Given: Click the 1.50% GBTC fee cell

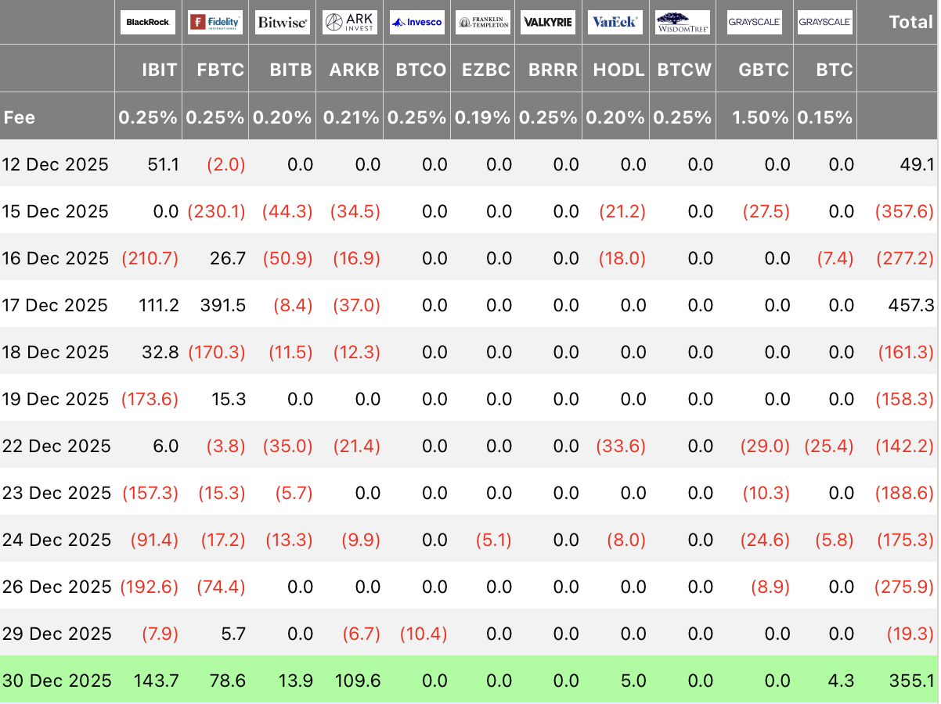Looking at the screenshot, I should (763, 117).
